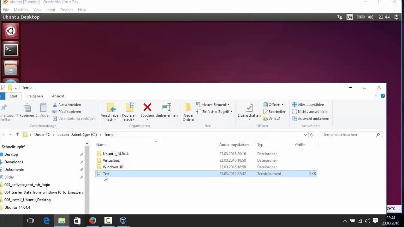
Task: Click Bearbeiten in Öffnen group
Action: 275,112
